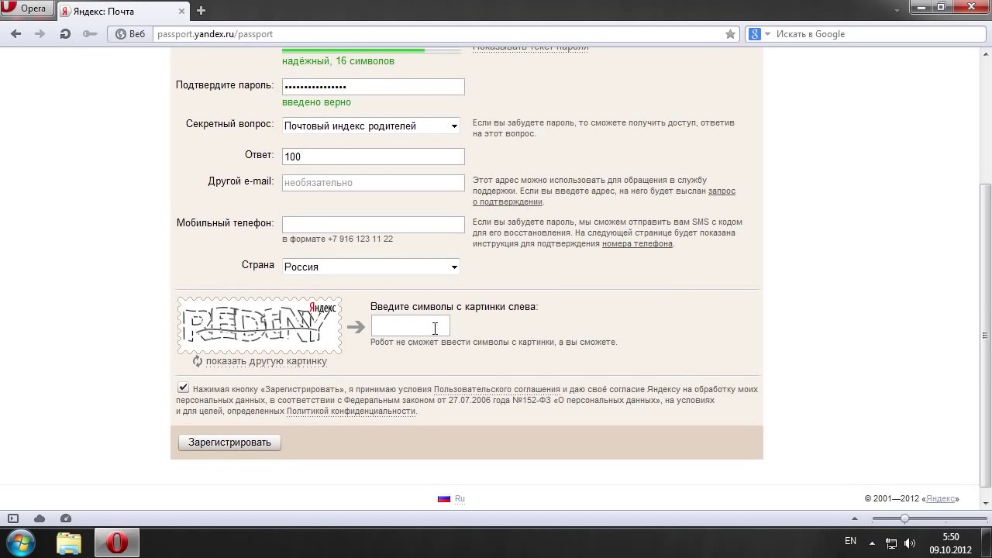This screenshot has width=992, height=558.
Task: Open the zoom options arrow in status bar
Action: point(855,518)
